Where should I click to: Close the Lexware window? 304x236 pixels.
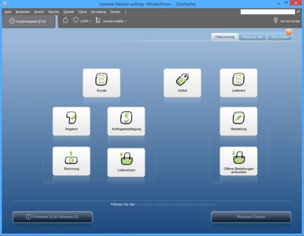pos(296,3)
